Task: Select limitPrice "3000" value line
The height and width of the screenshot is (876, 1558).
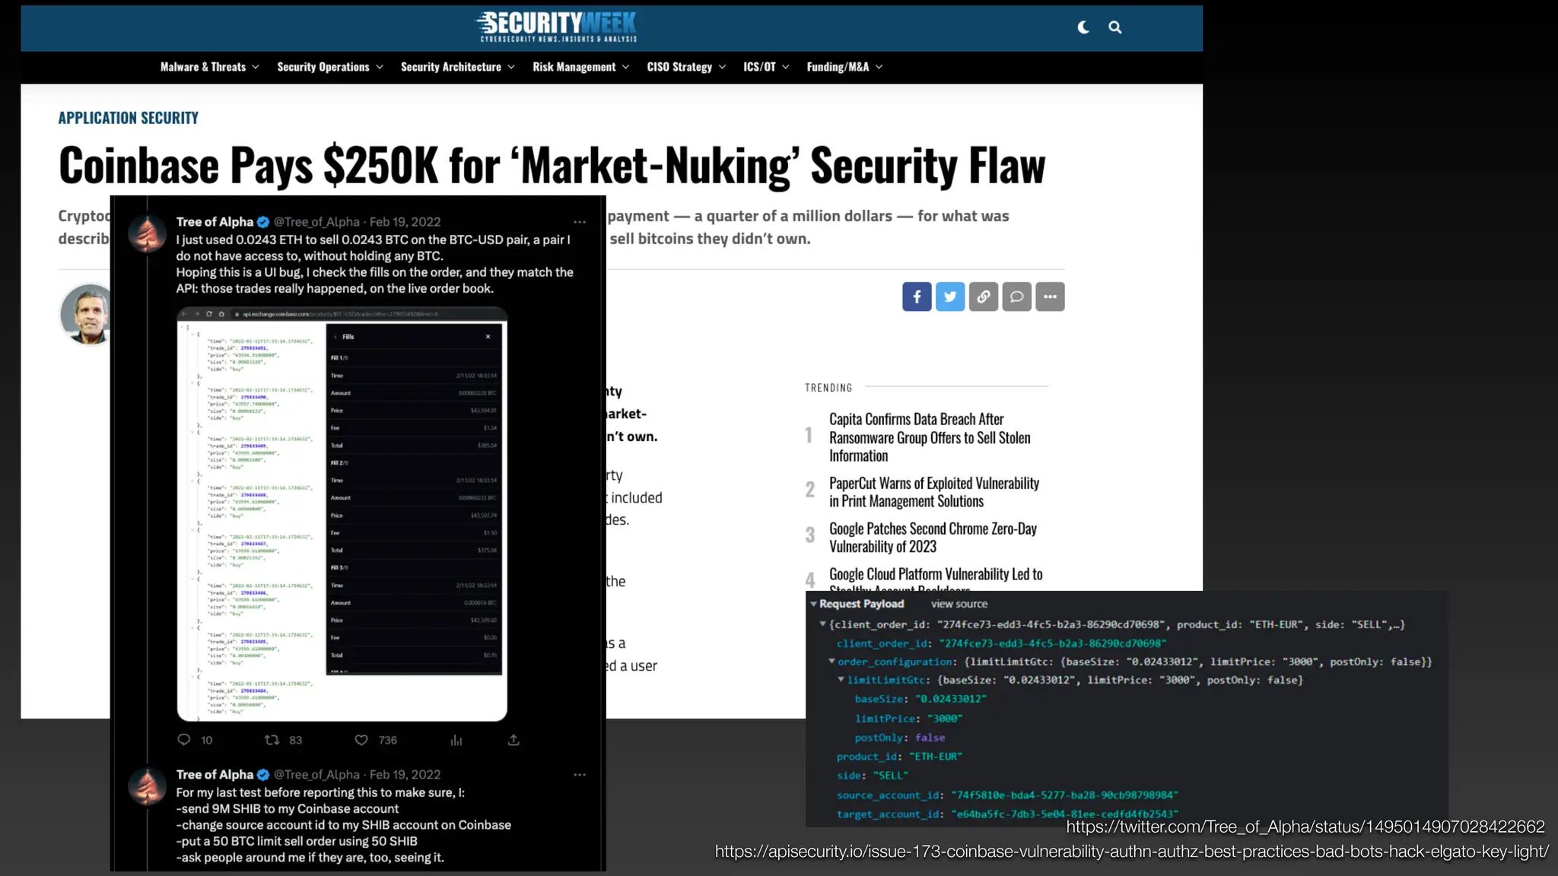Action: pos(908,719)
